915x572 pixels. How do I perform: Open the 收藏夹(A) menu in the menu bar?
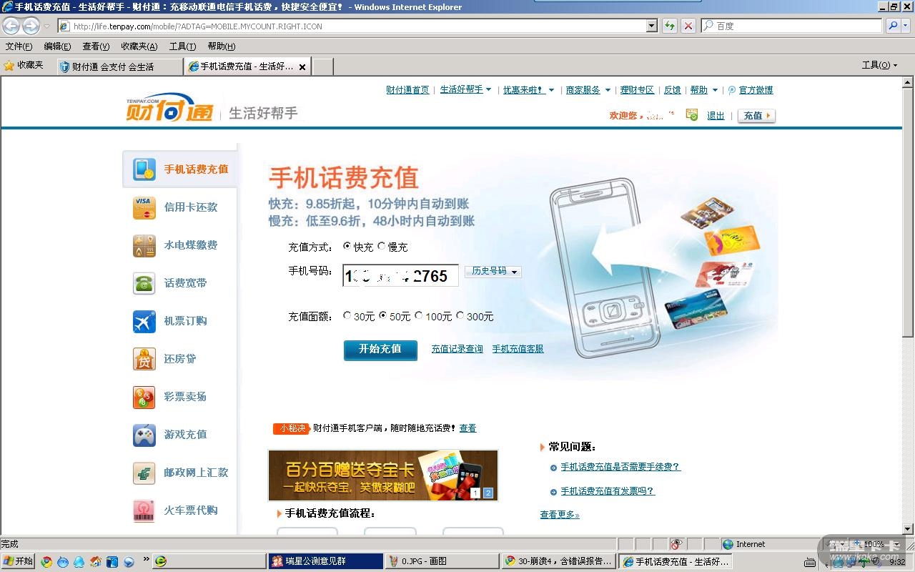click(x=139, y=46)
